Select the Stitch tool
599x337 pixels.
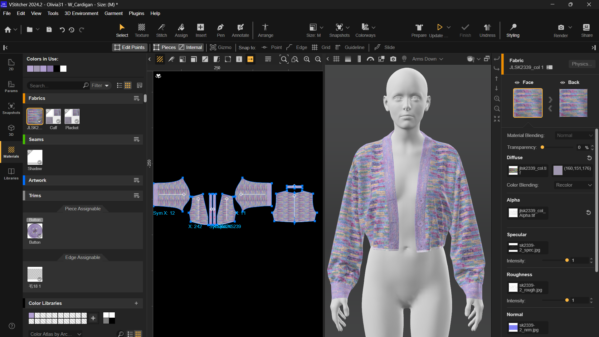click(x=161, y=30)
